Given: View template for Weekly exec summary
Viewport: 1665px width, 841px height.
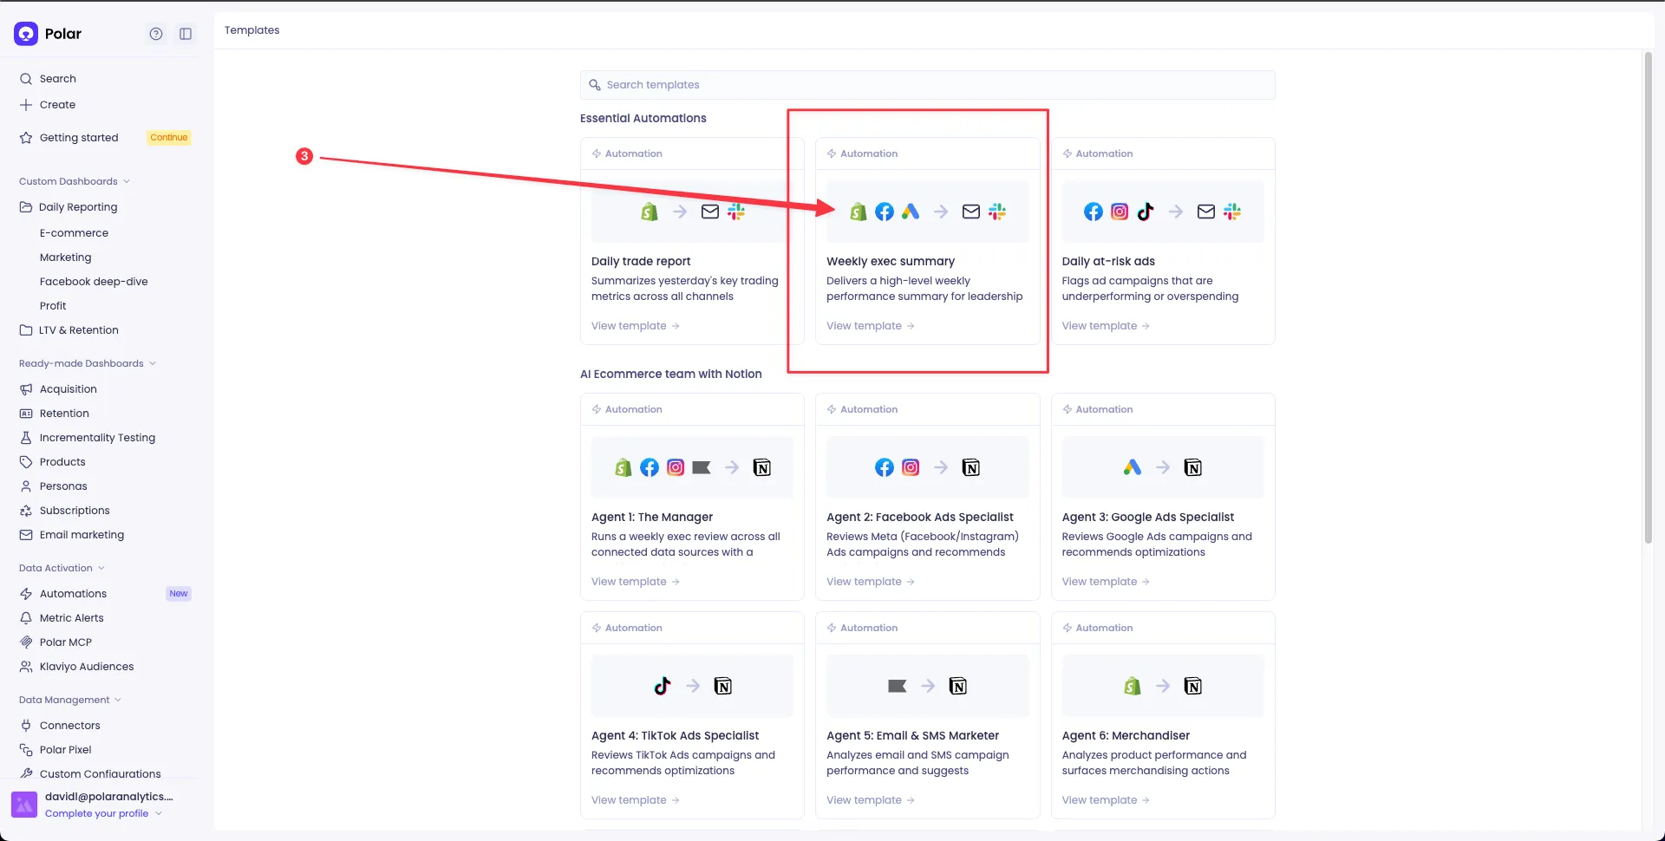Looking at the screenshot, I should click(x=871, y=326).
